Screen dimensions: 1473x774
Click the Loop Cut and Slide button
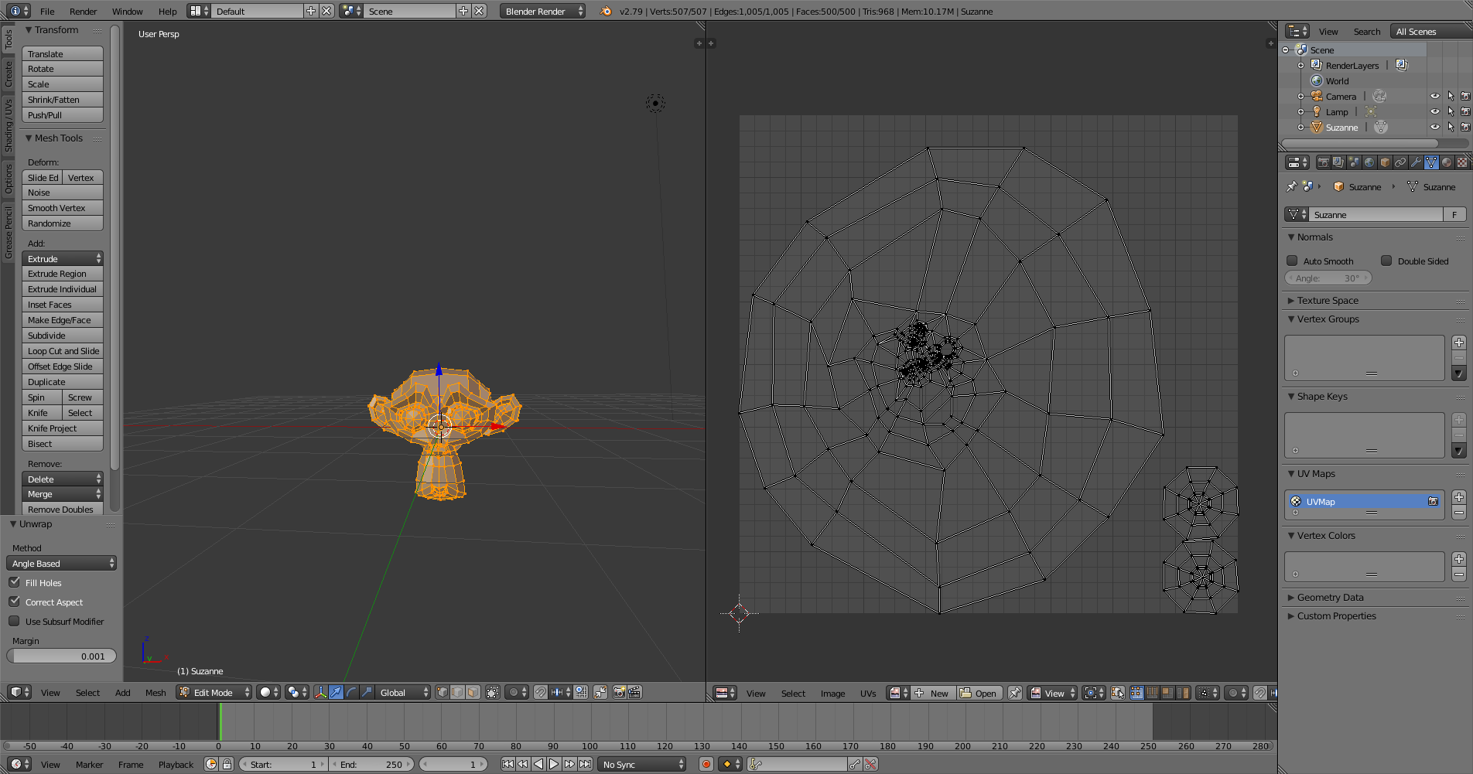pos(63,351)
